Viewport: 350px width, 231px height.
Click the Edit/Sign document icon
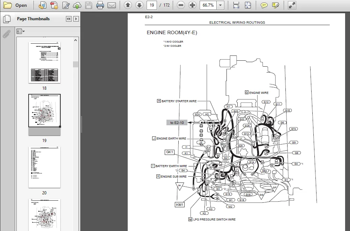click(66, 5)
